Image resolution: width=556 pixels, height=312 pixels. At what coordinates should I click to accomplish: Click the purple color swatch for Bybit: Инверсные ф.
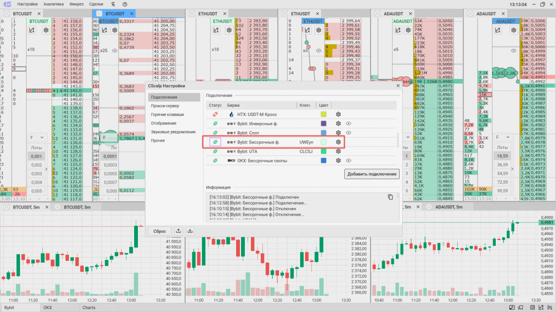324,123
